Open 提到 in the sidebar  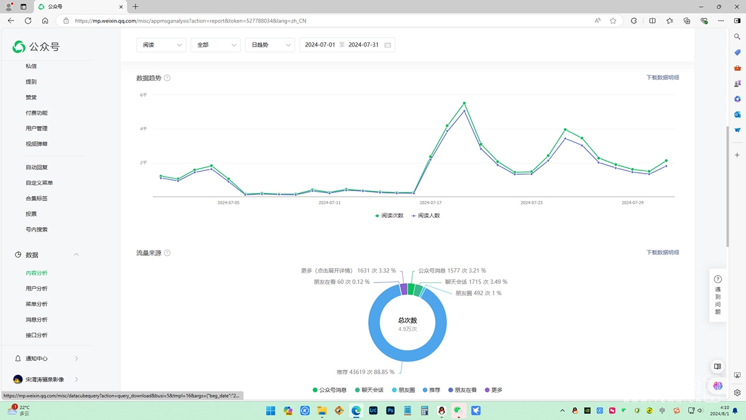pos(31,82)
